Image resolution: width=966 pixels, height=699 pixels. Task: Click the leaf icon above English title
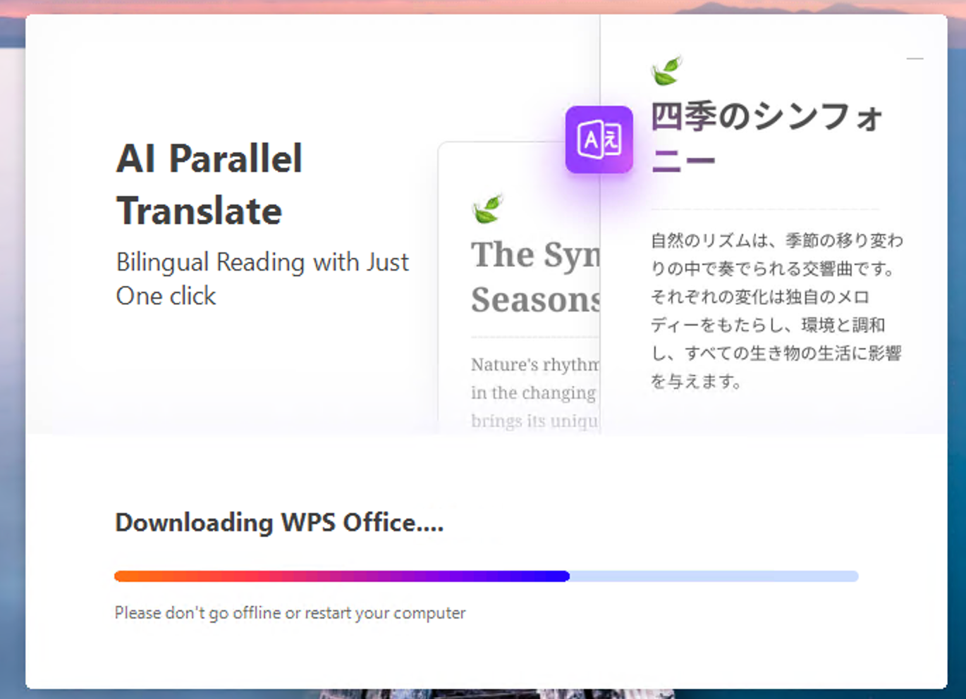pyautogui.click(x=487, y=209)
